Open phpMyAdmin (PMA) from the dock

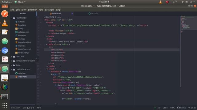tap(5, 78)
